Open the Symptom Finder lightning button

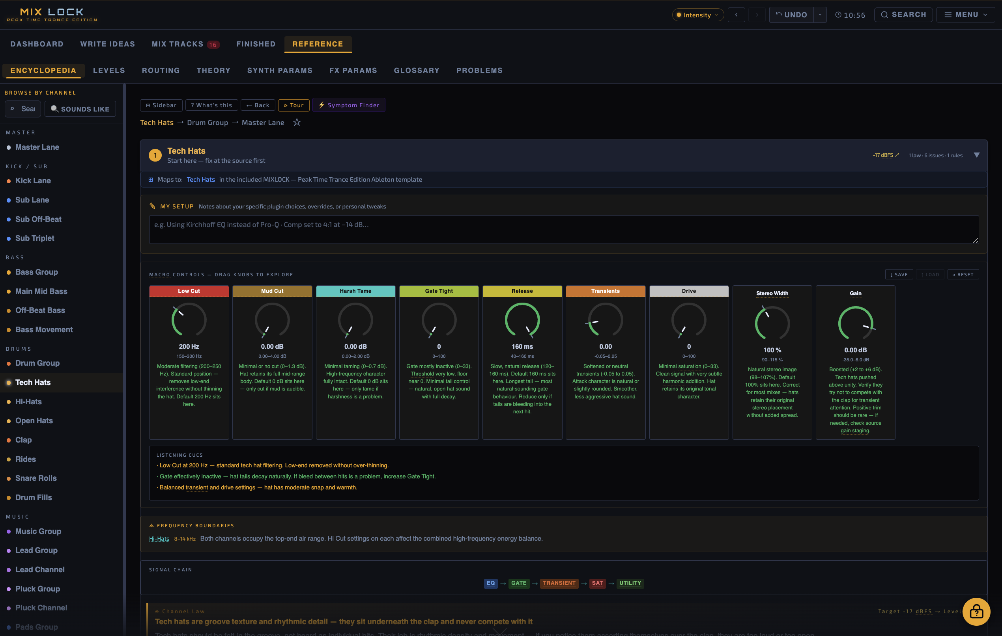tap(349, 105)
